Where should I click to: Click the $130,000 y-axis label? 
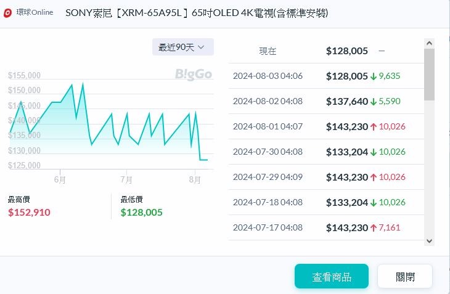point(25,150)
